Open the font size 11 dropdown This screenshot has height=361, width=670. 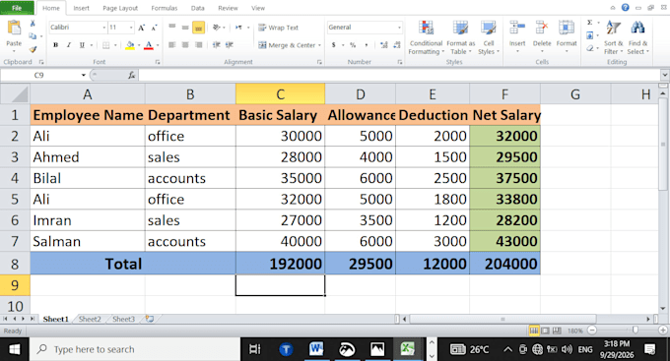(131, 28)
